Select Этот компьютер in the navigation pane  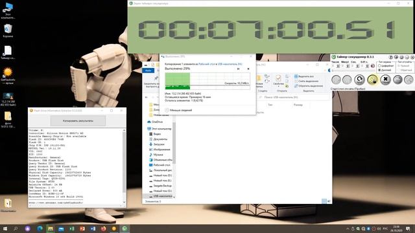click(160, 129)
